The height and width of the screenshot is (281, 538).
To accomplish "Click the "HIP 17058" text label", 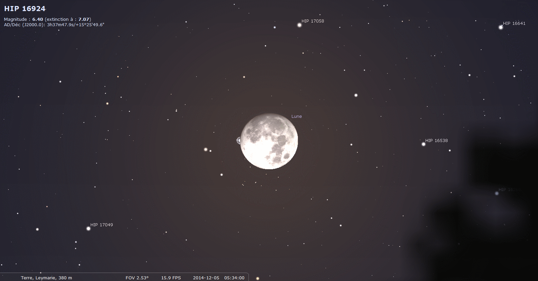I will tap(313, 21).
